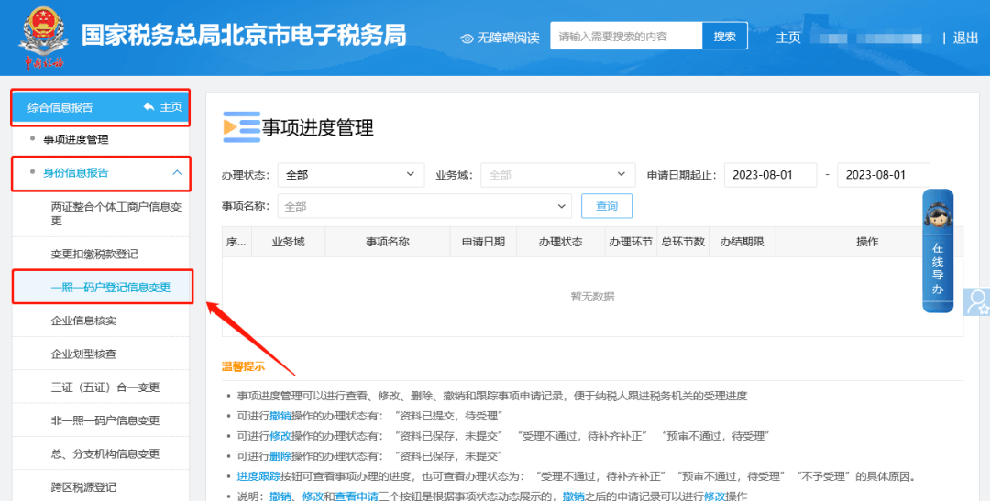Click the tax bureau emblem logo
Viewport: 990px width, 501px height.
point(43,37)
